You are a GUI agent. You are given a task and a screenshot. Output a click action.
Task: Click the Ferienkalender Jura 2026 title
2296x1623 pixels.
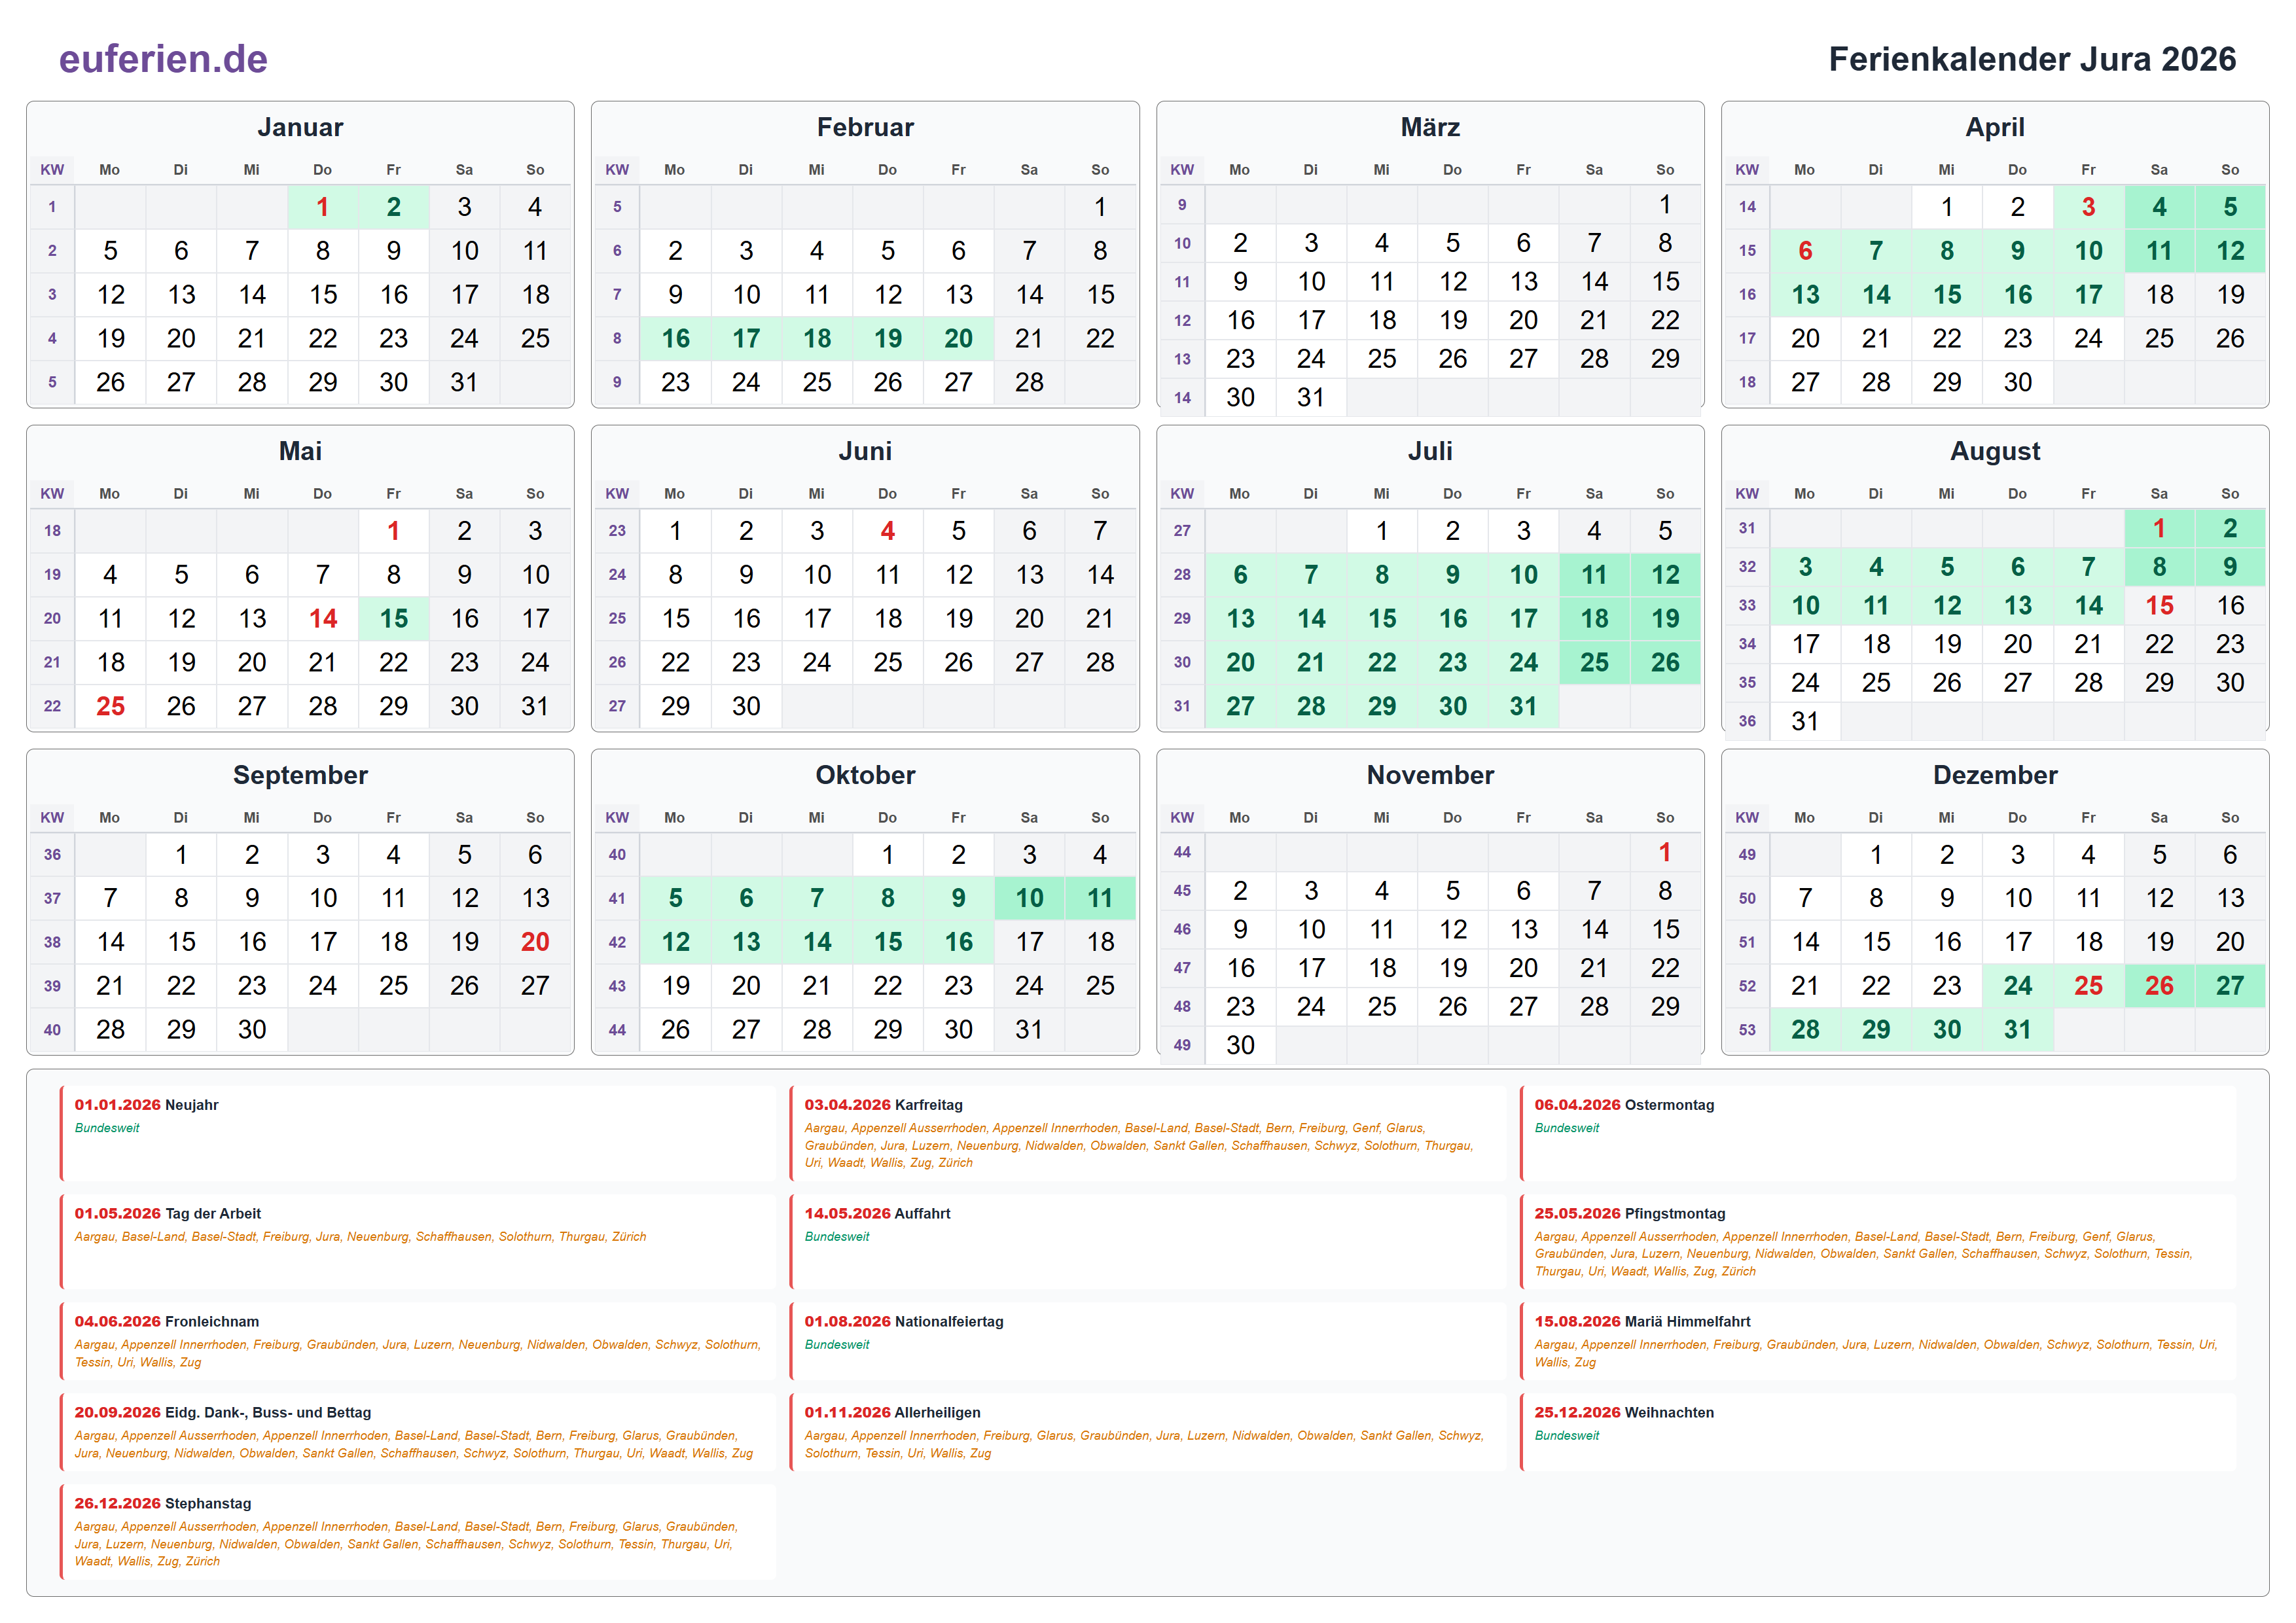click(2032, 59)
